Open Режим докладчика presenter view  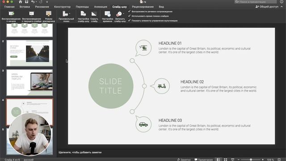pyautogui.click(x=49, y=17)
